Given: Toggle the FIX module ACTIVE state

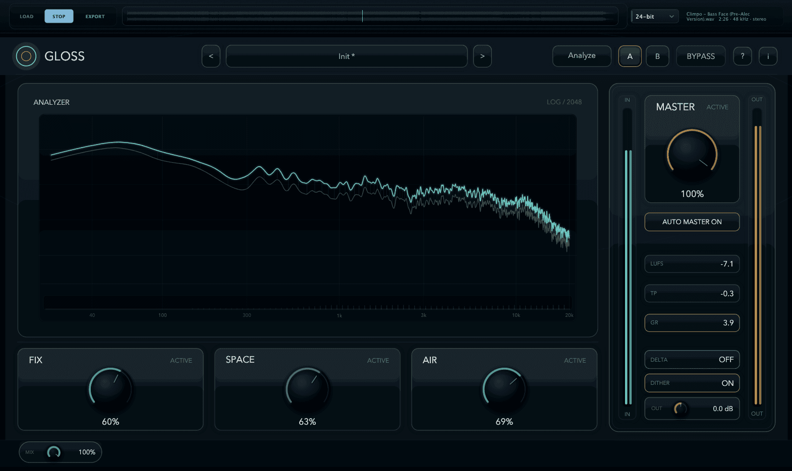Looking at the screenshot, I should [181, 361].
